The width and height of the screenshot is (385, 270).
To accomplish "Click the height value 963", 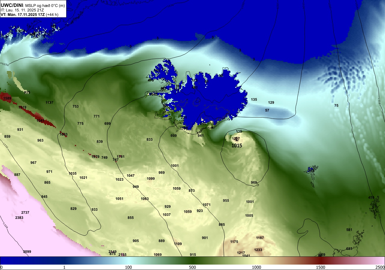I will 40,140.
